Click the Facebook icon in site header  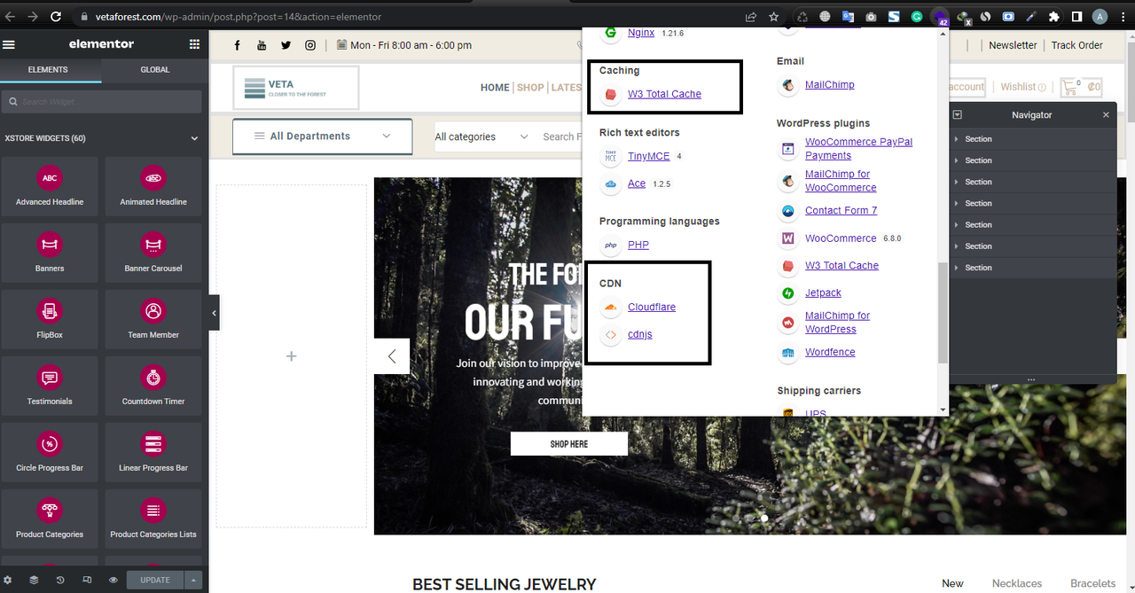[238, 45]
